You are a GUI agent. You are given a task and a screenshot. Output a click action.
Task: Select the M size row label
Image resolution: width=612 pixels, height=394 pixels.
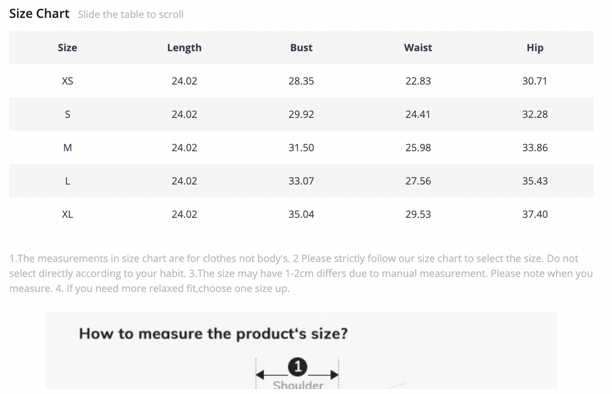[x=67, y=148]
